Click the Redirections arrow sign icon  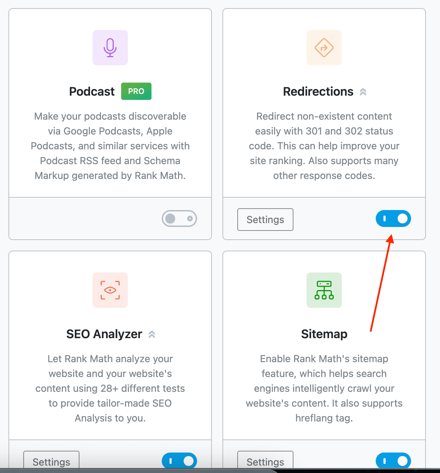point(324,48)
